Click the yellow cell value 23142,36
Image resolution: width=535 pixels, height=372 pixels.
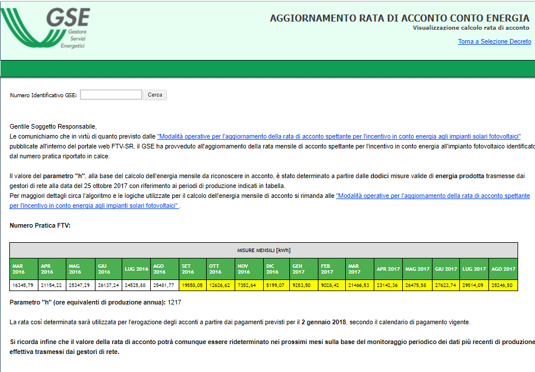tap(387, 285)
